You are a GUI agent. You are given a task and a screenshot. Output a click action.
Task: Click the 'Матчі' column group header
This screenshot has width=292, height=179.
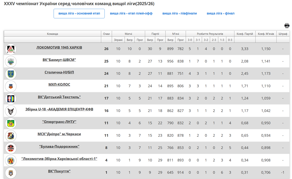[128, 34]
